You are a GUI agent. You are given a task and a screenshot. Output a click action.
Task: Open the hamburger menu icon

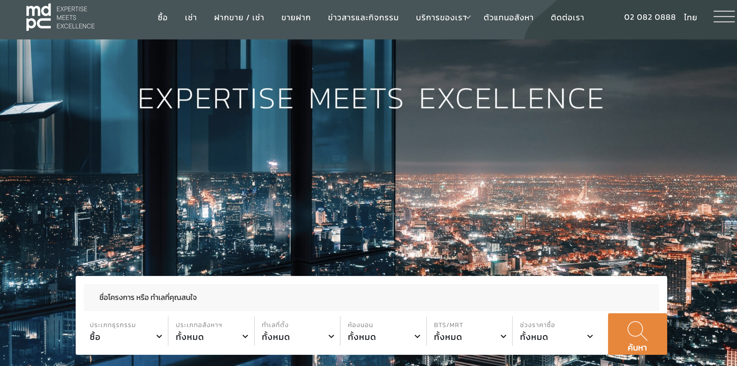[x=724, y=17]
